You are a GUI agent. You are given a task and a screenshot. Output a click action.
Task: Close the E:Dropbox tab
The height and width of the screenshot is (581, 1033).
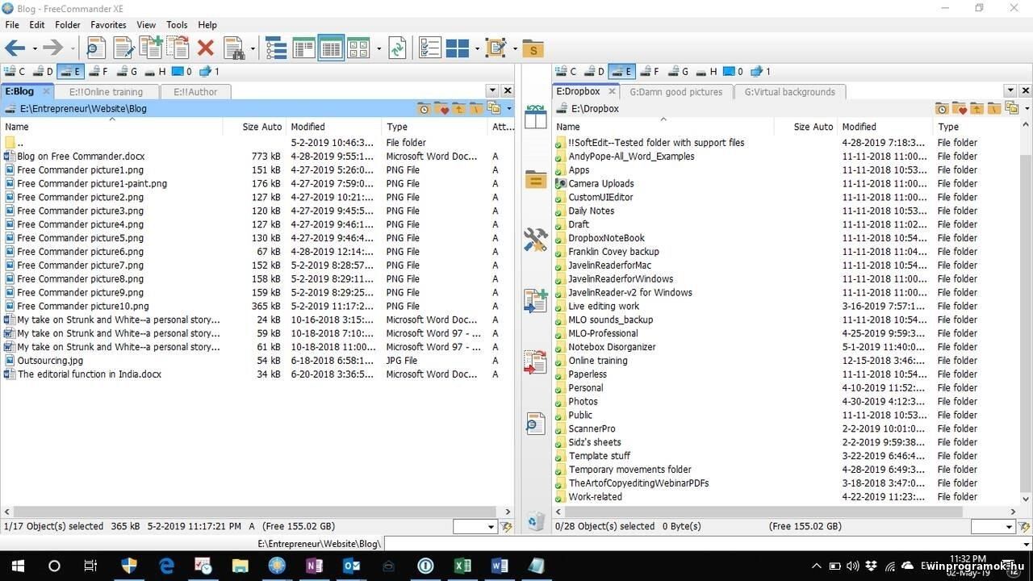[612, 92]
